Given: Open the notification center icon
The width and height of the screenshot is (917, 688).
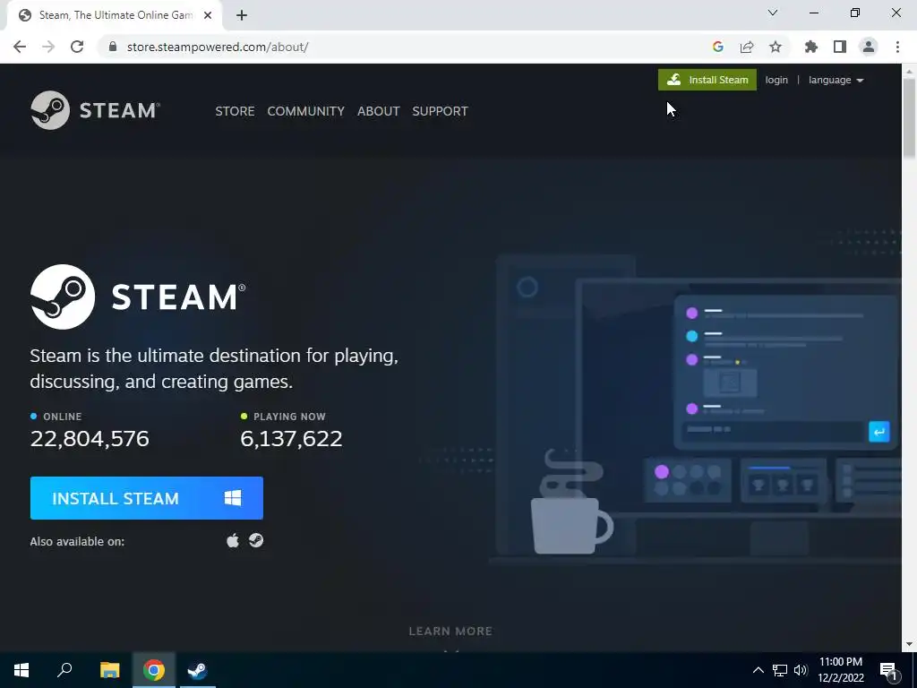Looking at the screenshot, I should [889, 670].
